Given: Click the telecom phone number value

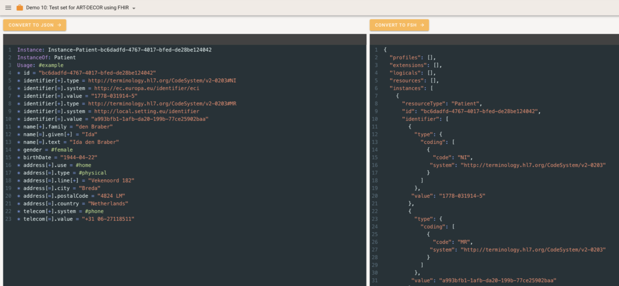Looking at the screenshot, I should pos(108,219).
